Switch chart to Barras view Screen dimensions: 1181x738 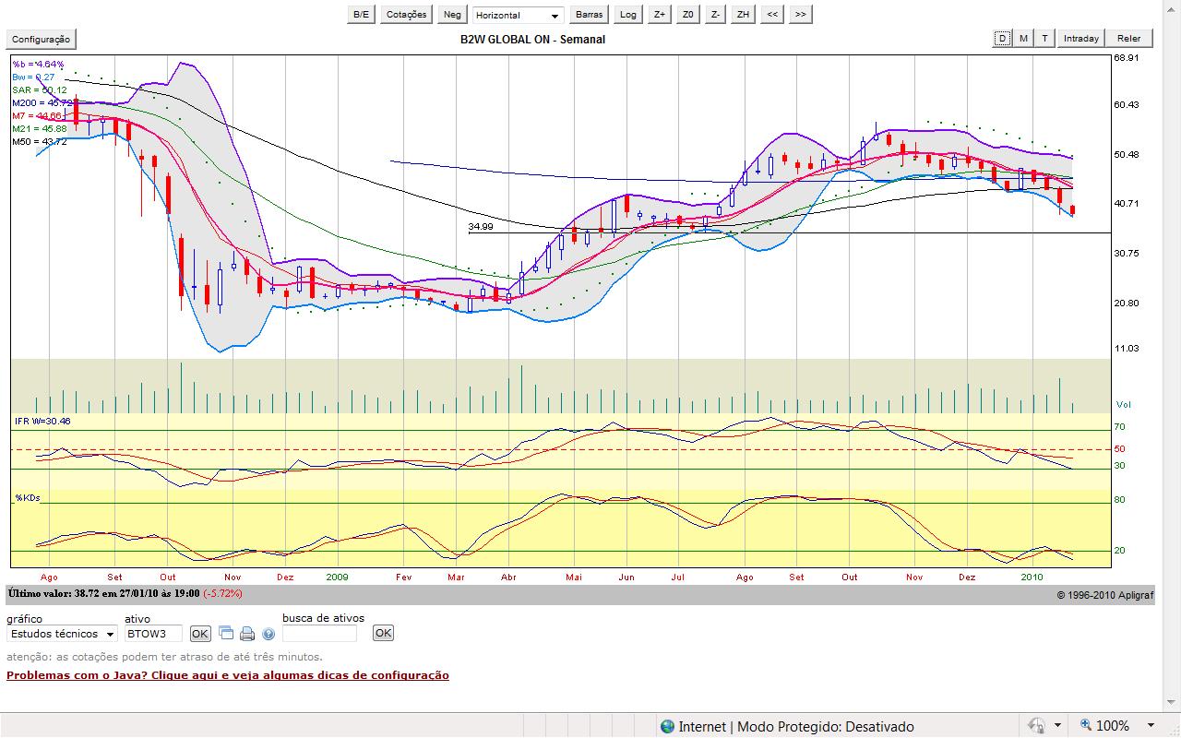tap(589, 15)
